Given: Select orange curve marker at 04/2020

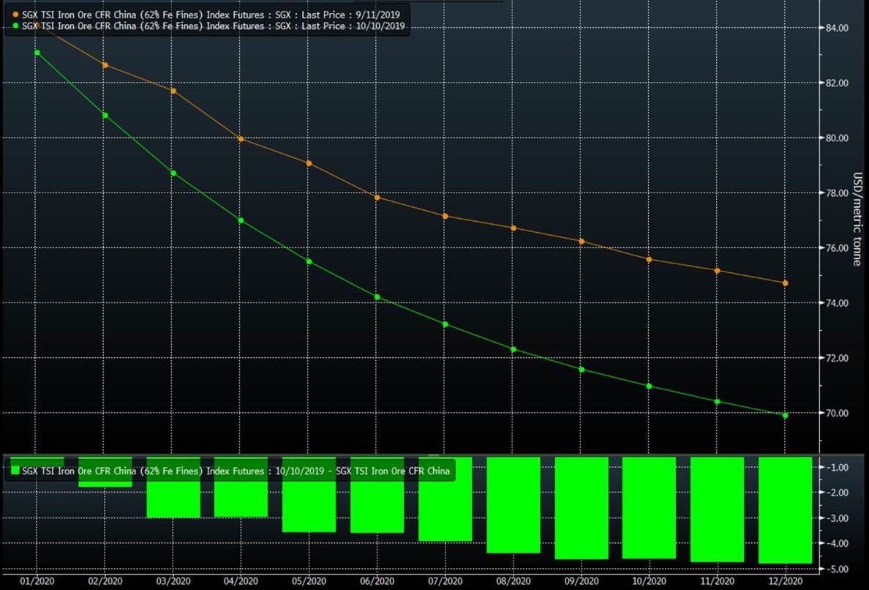Looking at the screenshot, I should [241, 139].
